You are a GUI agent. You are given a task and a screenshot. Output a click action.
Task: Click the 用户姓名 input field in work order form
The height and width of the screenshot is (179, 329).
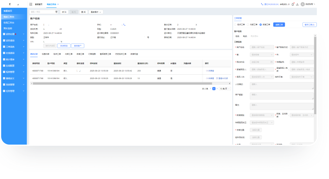point(262,47)
